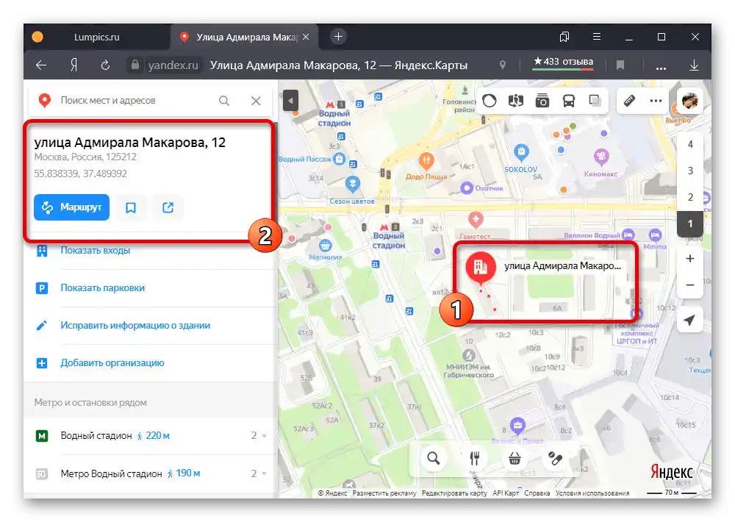Focus the Поиск мест и адресов field
This screenshot has height=522, width=735.
click(136, 101)
